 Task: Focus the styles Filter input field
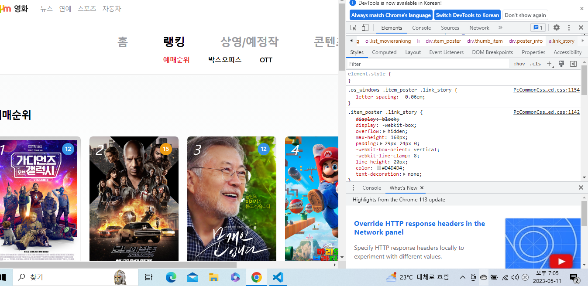[x=428, y=64]
